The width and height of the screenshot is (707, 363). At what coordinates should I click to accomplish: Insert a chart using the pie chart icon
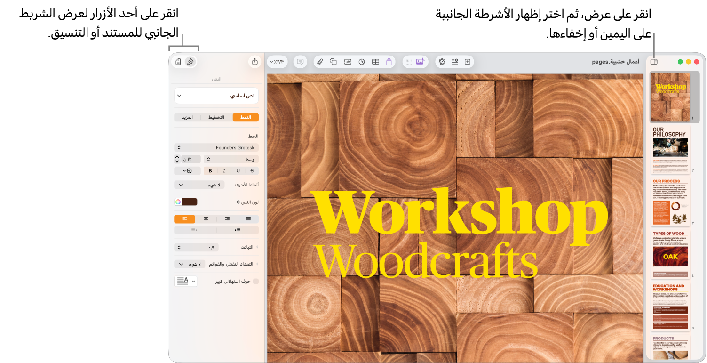click(362, 62)
